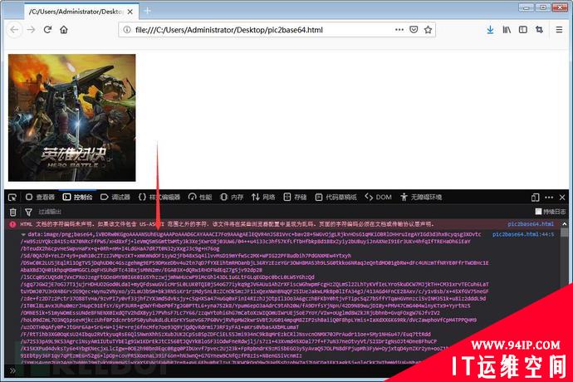Reload the current page
Image resolution: width=573 pixels, height=382 pixels.
[x=47, y=30]
